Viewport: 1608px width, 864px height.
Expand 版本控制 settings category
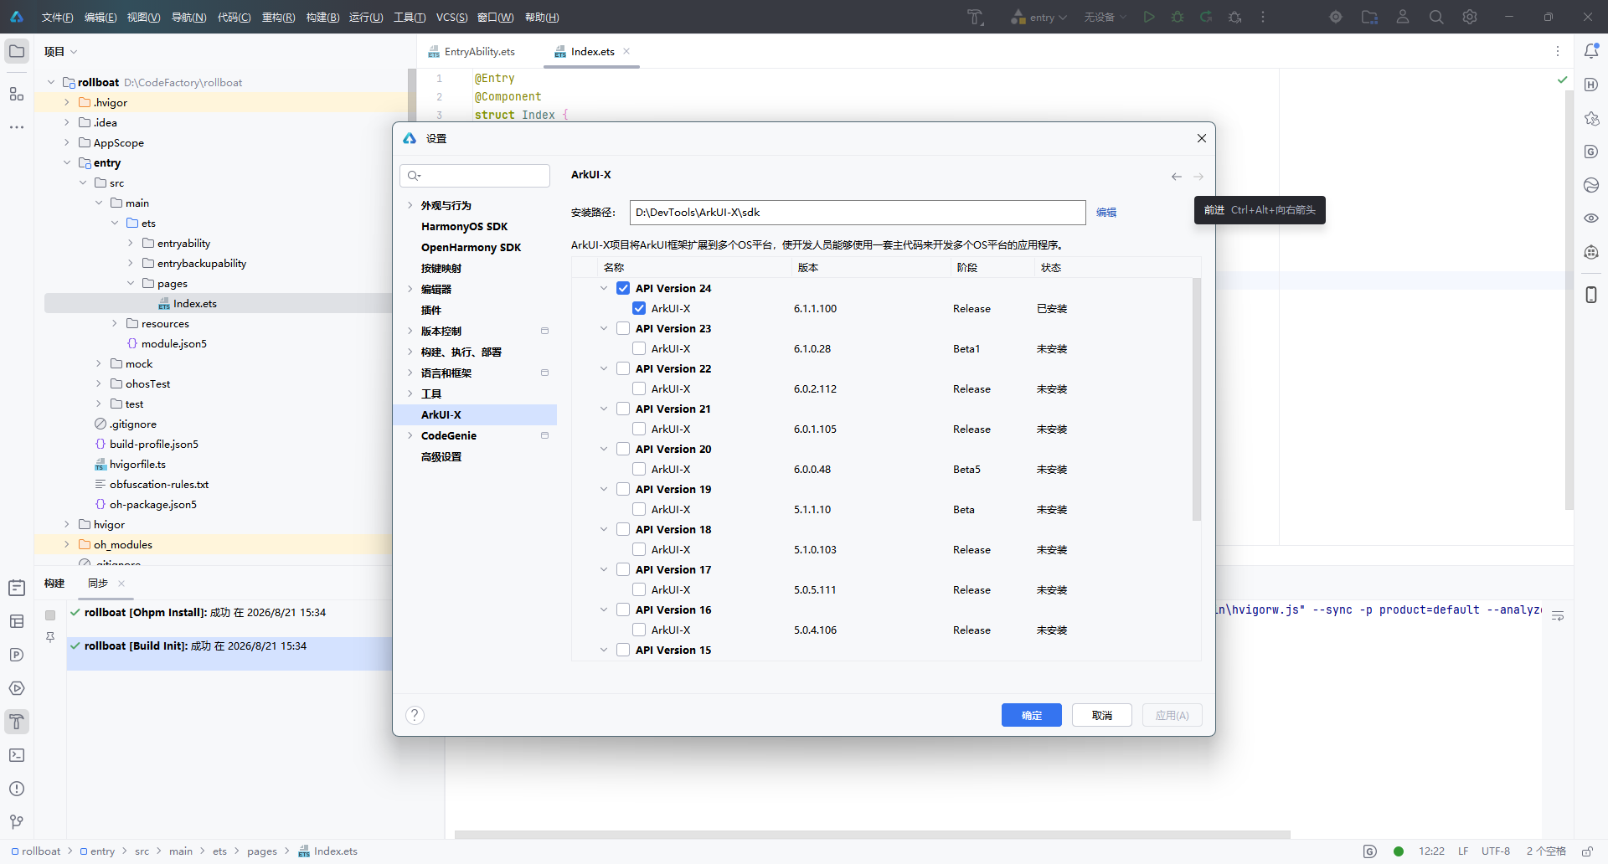[x=410, y=331]
